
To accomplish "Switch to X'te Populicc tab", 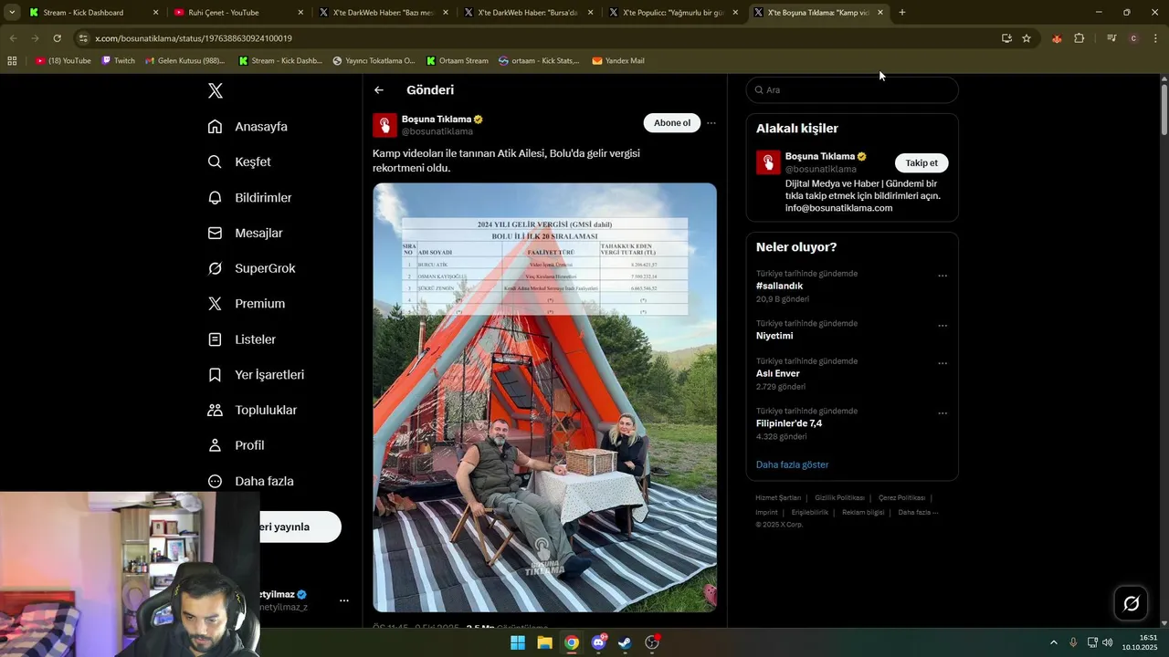I will pyautogui.click(x=672, y=13).
